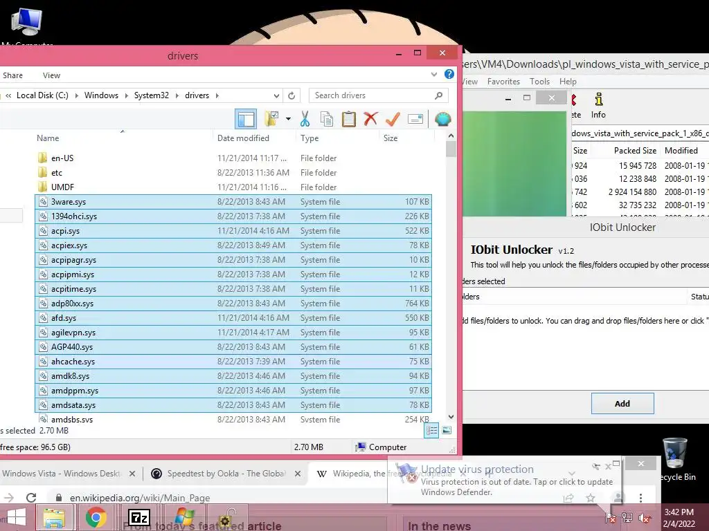Sort 7-Zip list by Packed Size column

(635, 150)
